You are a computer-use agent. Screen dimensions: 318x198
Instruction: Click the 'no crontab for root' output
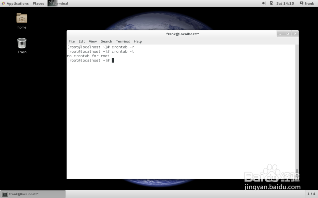(x=88, y=56)
